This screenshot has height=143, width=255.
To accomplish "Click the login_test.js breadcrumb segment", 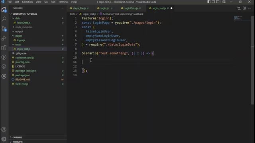I will point(89,14).
